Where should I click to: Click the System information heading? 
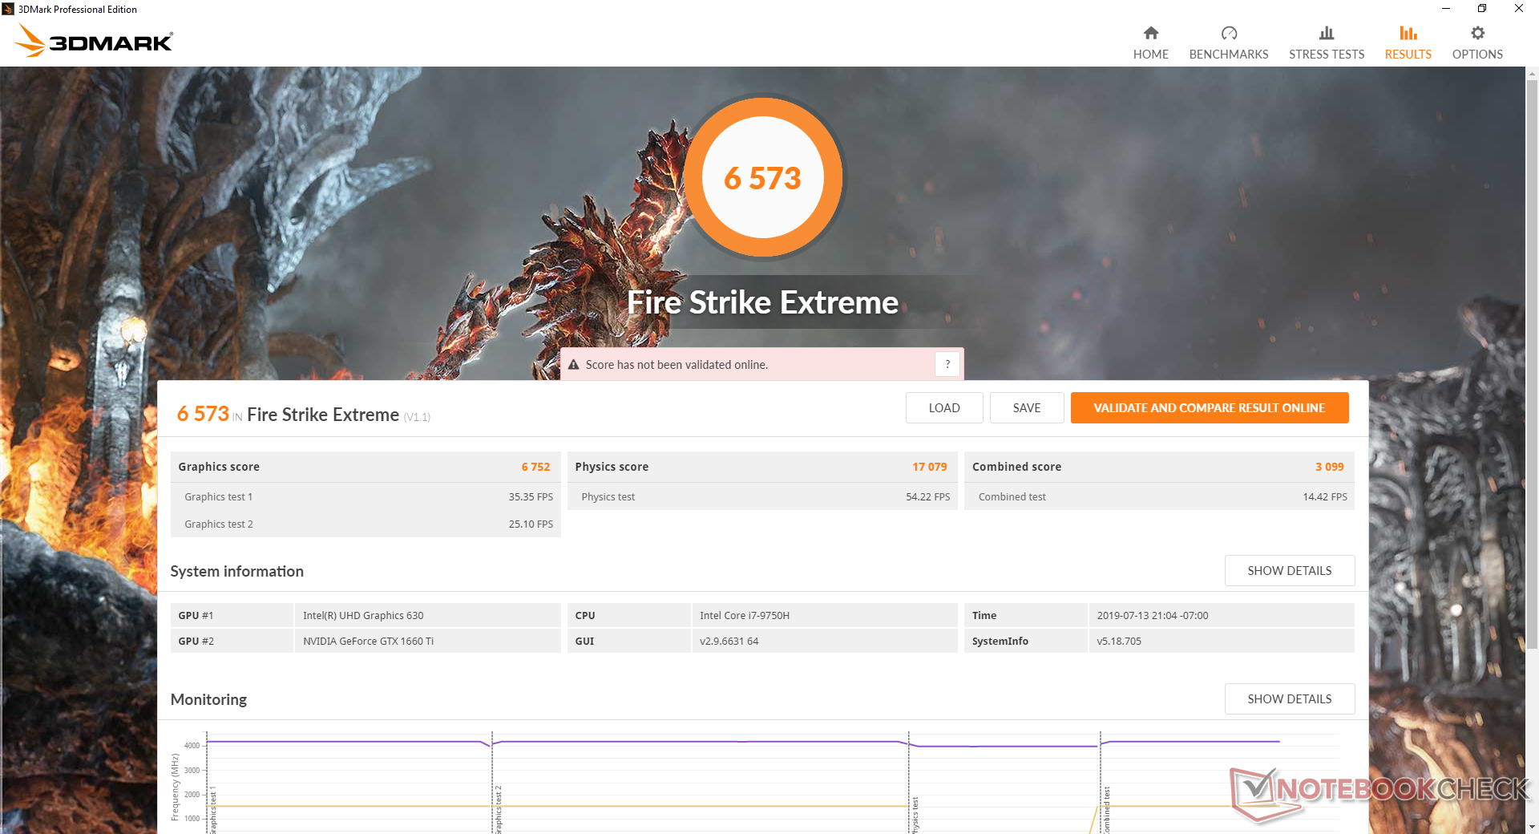(236, 571)
